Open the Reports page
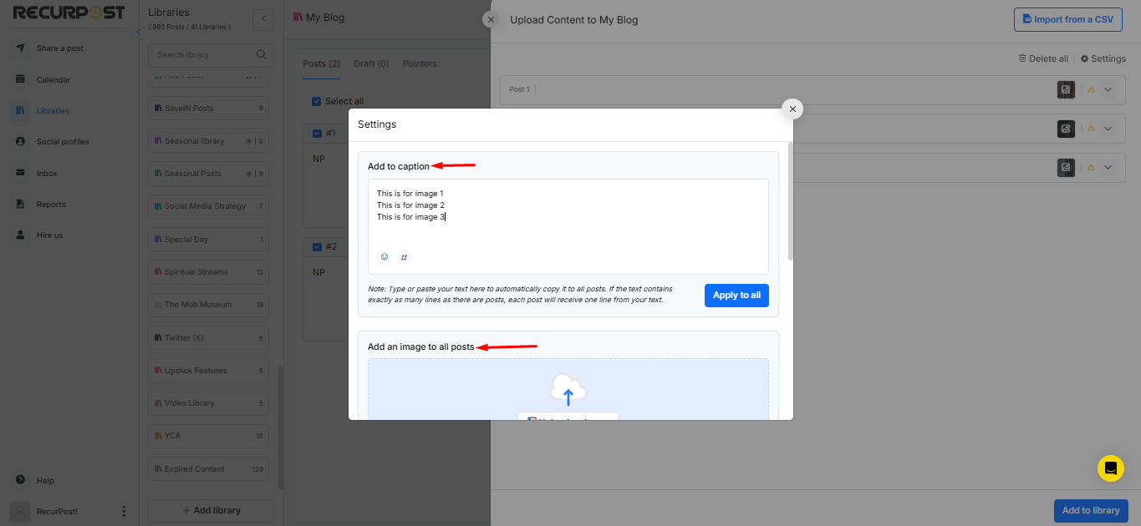Image resolution: width=1141 pixels, height=526 pixels. pyautogui.click(x=51, y=205)
